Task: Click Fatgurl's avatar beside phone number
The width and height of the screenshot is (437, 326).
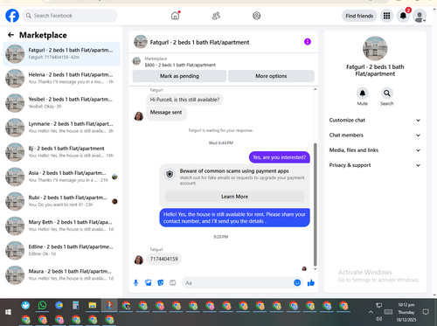Action: (139, 260)
